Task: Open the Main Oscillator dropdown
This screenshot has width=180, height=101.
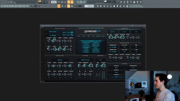Action: (53, 32)
